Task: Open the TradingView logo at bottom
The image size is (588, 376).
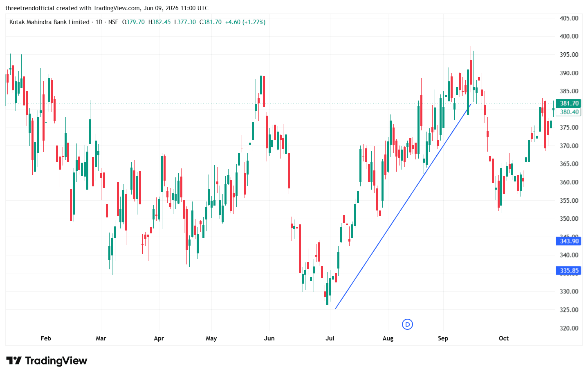Action: point(47,360)
